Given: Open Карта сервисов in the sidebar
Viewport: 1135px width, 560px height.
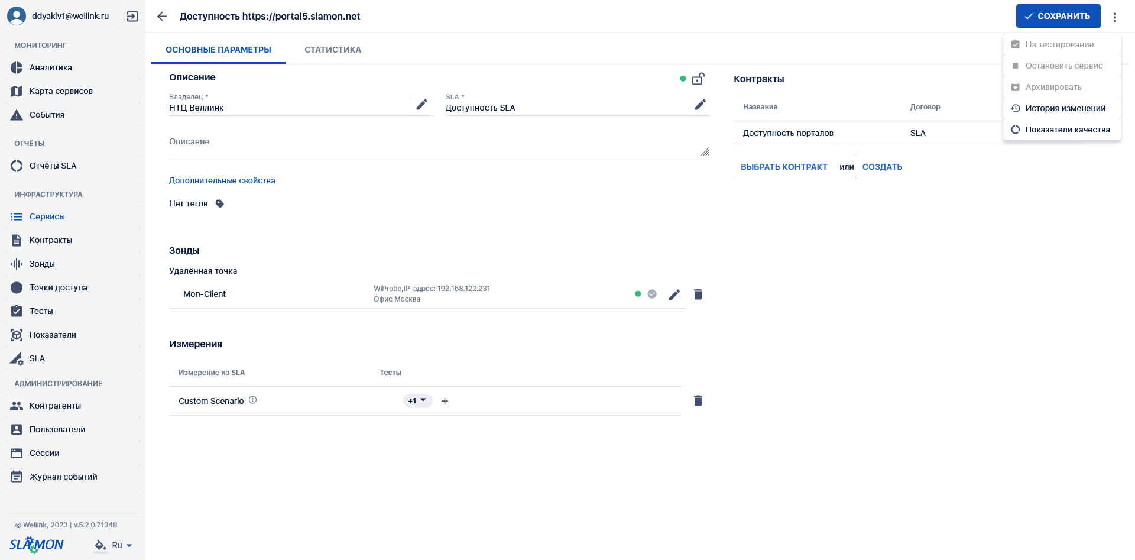Looking at the screenshot, I should 73,91.
